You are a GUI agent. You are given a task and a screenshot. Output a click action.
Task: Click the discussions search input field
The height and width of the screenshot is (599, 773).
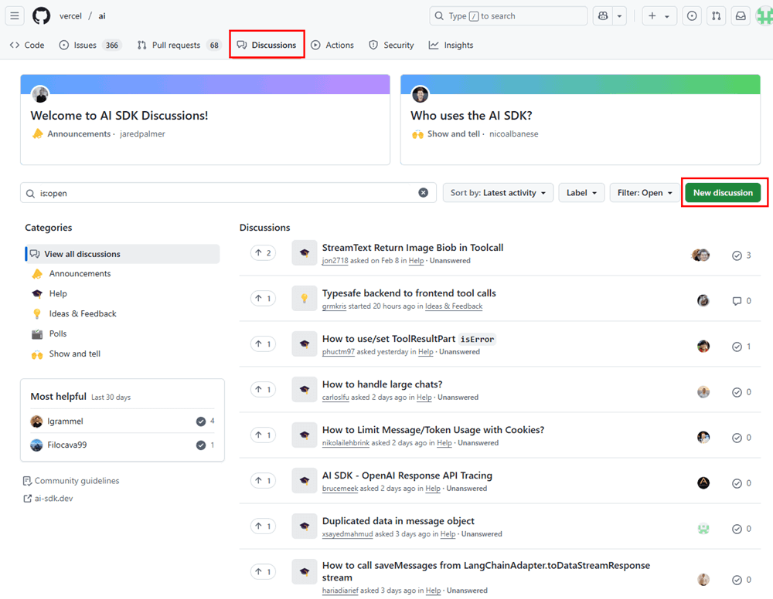pos(224,193)
